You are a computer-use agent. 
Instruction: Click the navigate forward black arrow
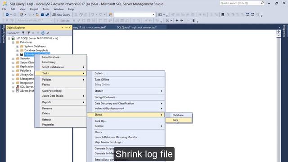tap(182, 21)
